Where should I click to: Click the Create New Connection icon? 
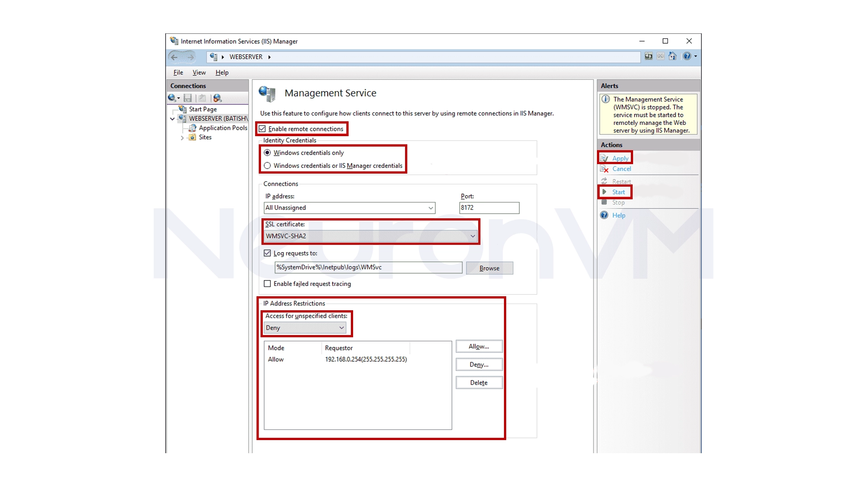coord(172,98)
